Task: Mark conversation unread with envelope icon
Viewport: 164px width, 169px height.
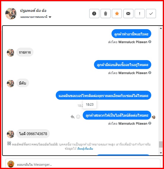Action: (128, 13)
